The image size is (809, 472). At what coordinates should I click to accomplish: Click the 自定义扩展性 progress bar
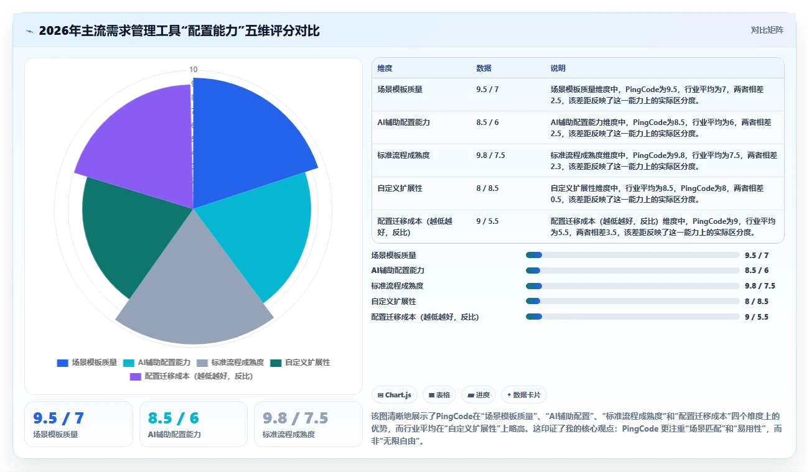[x=633, y=301]
